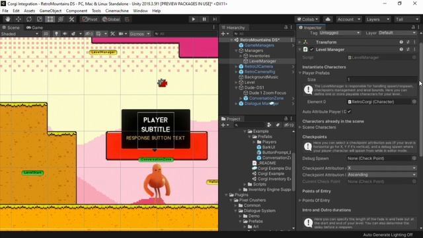The image size is (423, 238).
Task: Open the Shaded draw mode dropdown
Action: coord(19,34)
